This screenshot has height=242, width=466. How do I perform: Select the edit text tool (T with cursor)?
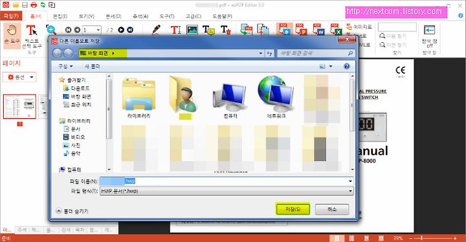pyautogui.click(x=175, y=30)
